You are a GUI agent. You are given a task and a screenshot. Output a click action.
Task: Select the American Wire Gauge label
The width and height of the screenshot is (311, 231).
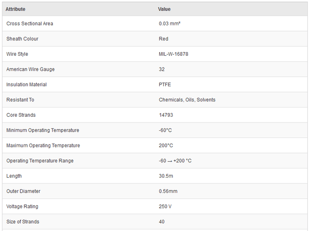(x=31, y=69)
